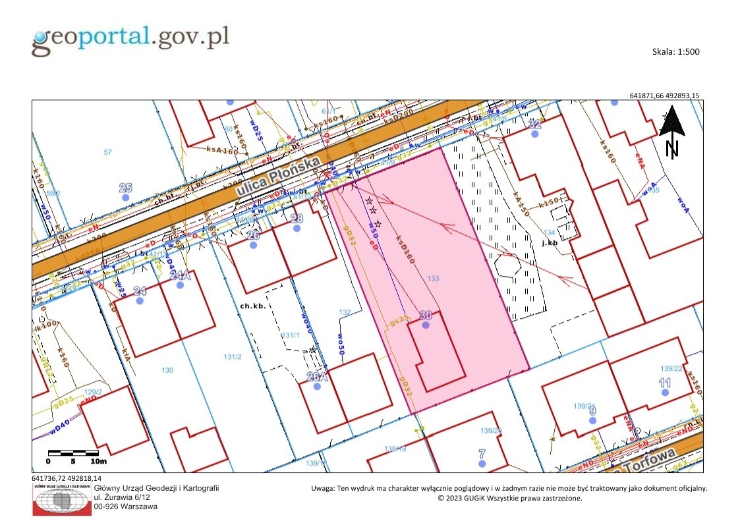Click the address point dot for building 26A

coord(317,386)
